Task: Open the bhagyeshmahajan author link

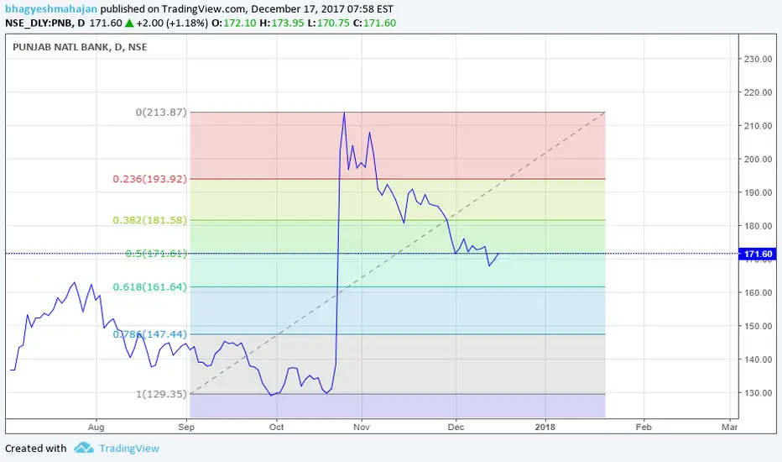Action: point(51,9)
